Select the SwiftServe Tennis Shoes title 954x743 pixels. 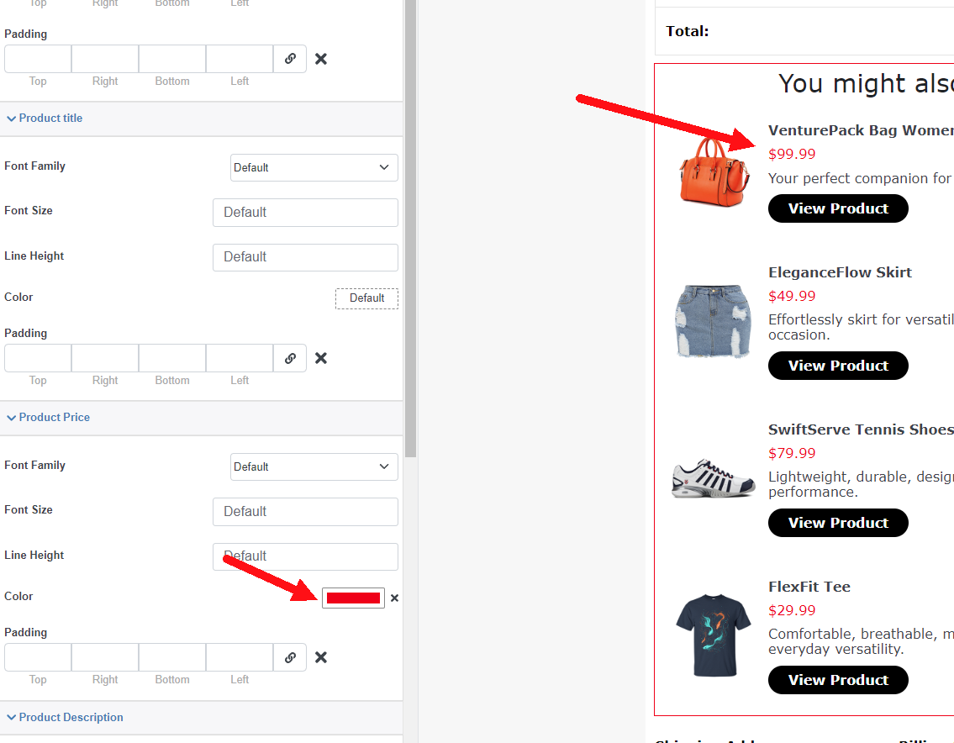(861, 429)
